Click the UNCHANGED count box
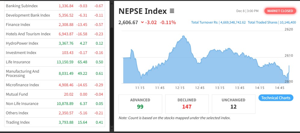This screenshot has height=133, width=300. pyautogui.click(x=234, y=103)
